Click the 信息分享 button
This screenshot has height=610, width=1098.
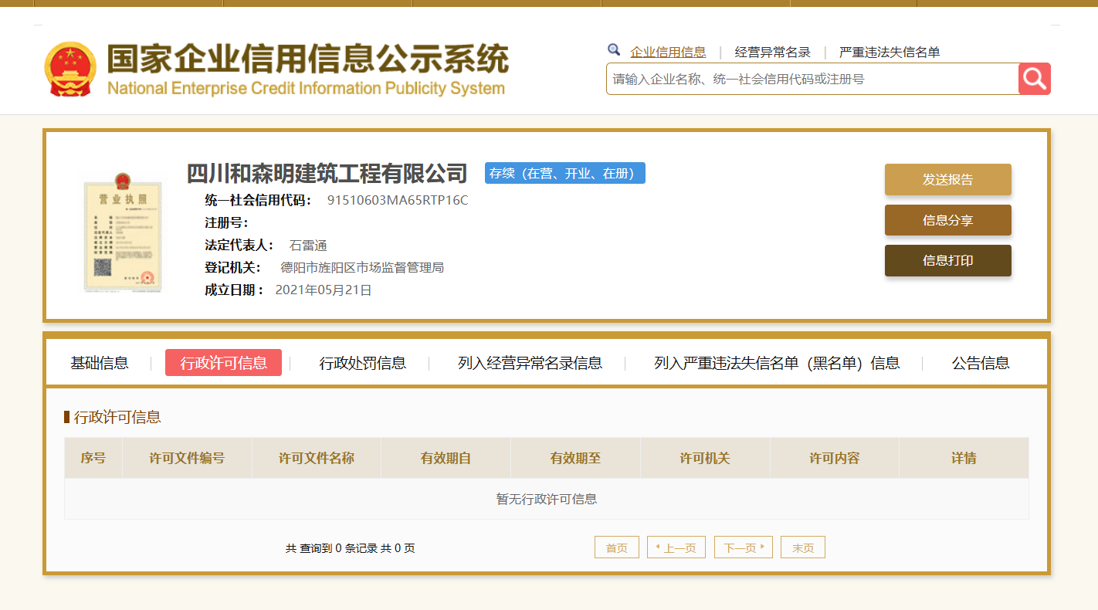948,220
